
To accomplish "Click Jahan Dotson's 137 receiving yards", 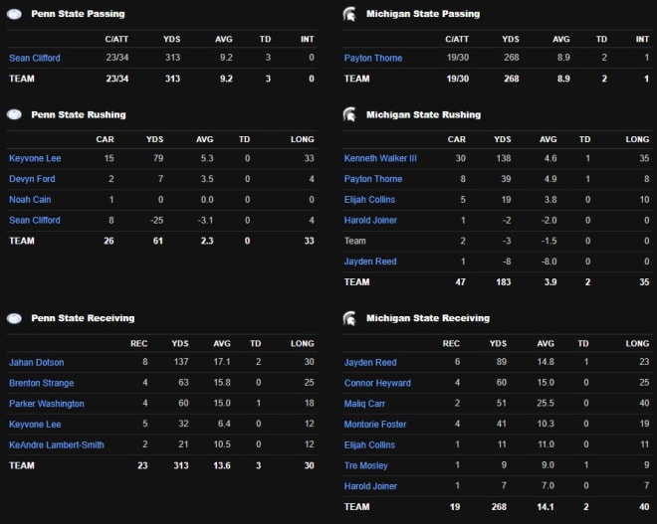I will click(x=181, y=362).
